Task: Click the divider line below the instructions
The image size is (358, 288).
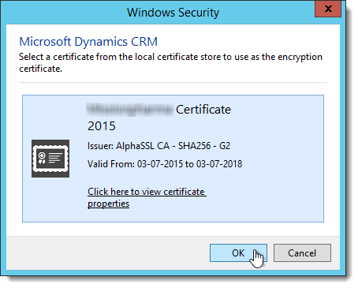Action: tap(173, 82)
